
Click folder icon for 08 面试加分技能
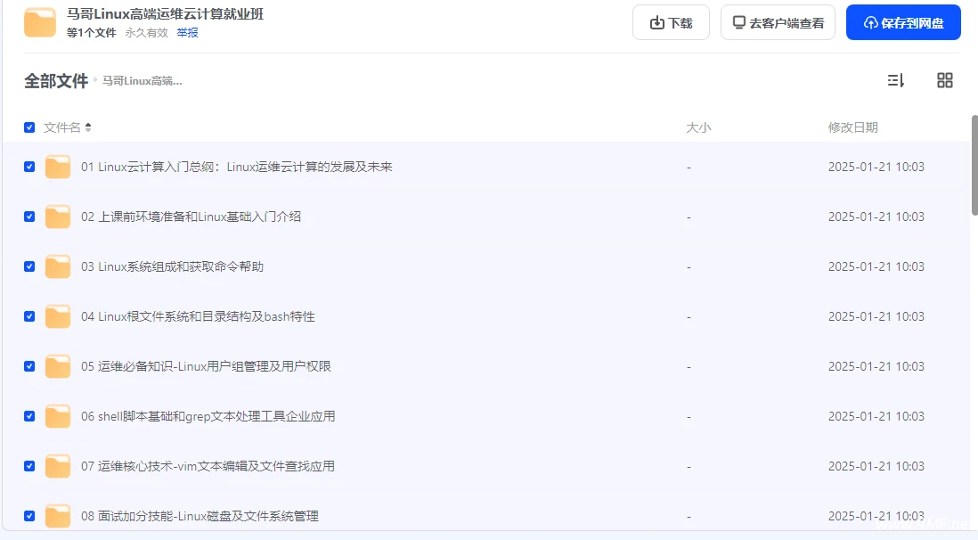point(58,516)
